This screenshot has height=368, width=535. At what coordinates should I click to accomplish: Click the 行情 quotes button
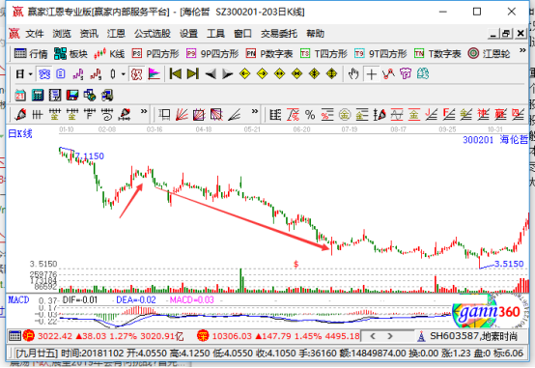click(x=31, y=53)
